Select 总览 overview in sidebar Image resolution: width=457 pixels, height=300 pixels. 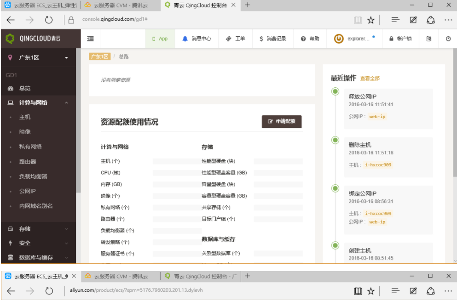point(38,88)
